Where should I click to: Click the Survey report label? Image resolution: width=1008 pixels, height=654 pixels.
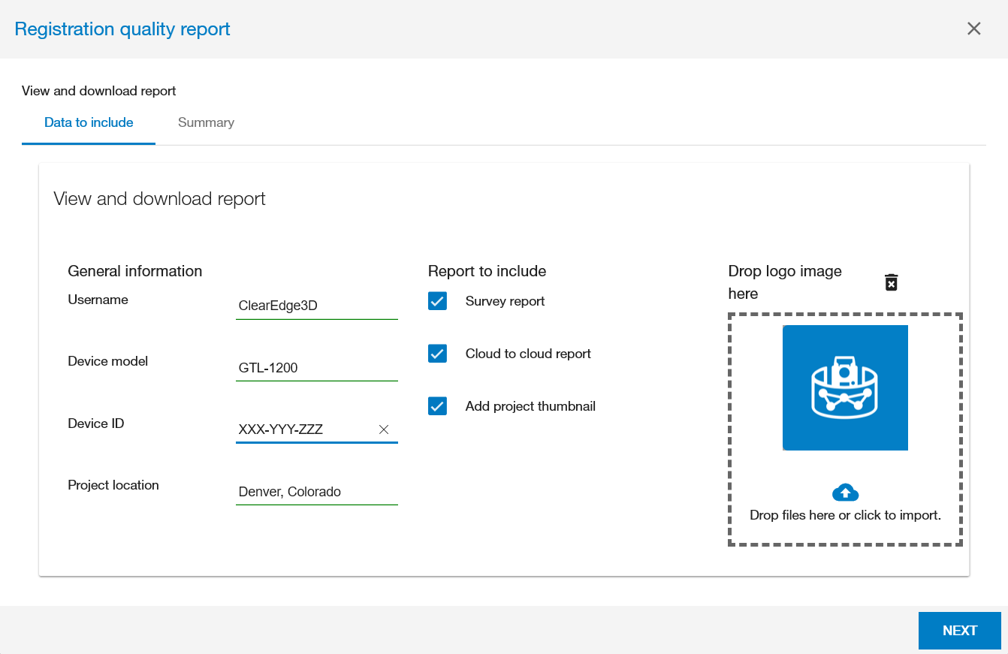tap(505, 301)
